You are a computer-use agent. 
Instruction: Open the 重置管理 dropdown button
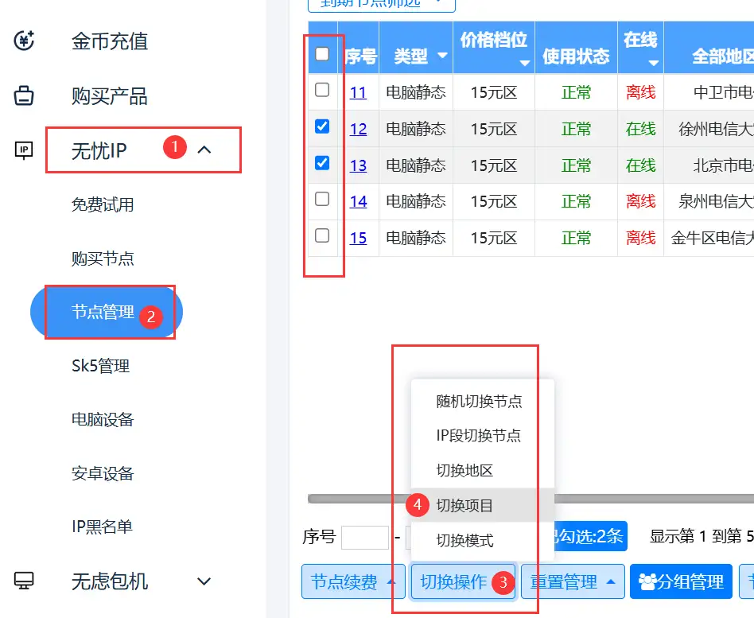572,582
